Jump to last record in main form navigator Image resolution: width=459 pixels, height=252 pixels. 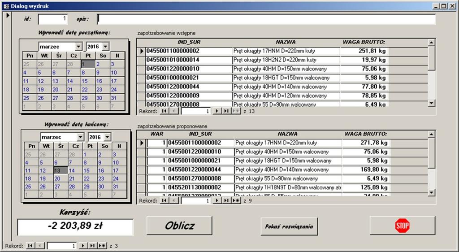[x=92, y=246]
